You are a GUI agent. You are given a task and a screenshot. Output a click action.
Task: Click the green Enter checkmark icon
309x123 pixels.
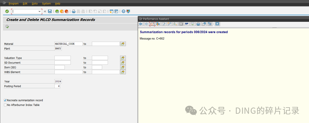7,11
